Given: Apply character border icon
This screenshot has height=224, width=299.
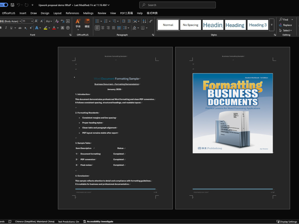Looking at the screenshot, I should click(x=68, y=21).
